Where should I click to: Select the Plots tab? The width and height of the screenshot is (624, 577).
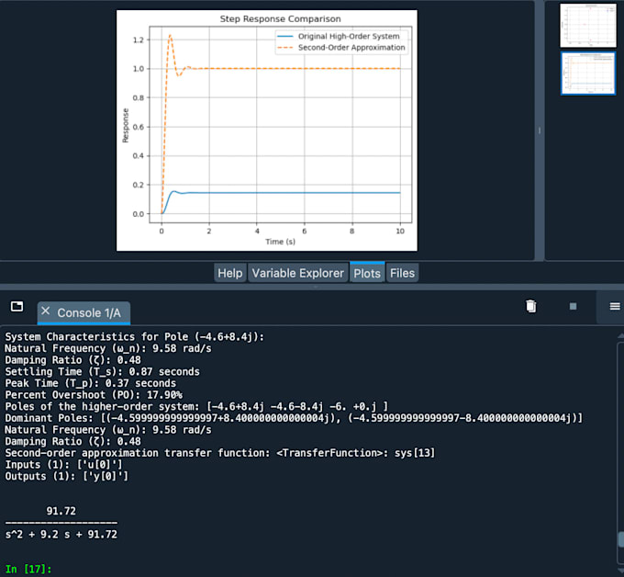366,273
